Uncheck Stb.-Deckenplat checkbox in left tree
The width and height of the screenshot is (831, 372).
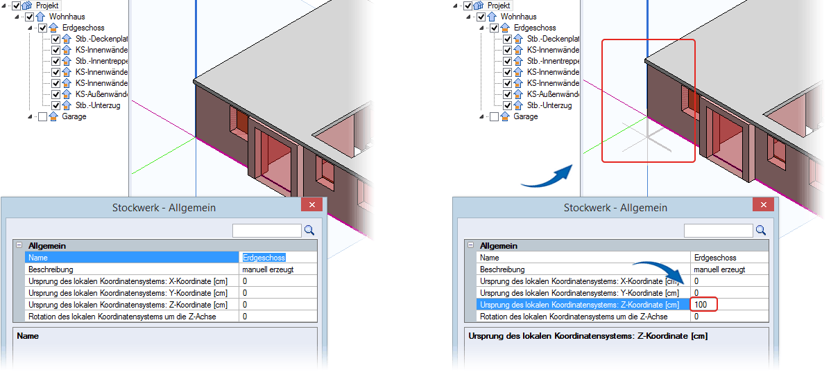pyautogui.click(x=55, y=39)
